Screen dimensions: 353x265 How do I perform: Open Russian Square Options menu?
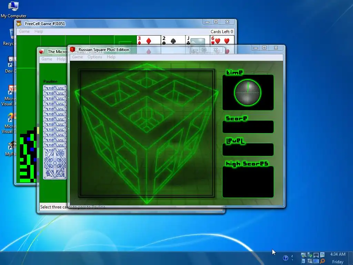coord(95,57)
